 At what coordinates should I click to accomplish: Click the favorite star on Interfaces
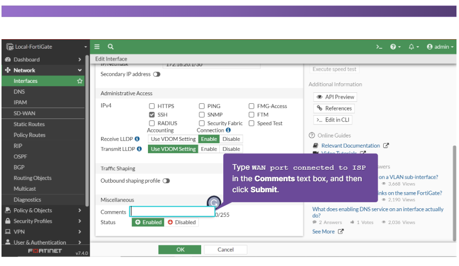point(80,81)
